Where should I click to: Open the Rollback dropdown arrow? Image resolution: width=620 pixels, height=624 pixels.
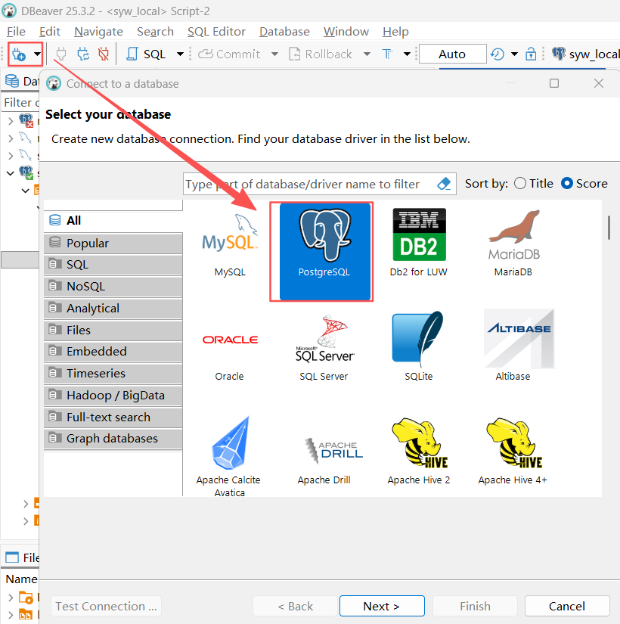pos(367,54)
